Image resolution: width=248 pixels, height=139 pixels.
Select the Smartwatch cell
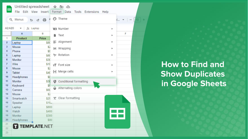click(x=22, y=99)
